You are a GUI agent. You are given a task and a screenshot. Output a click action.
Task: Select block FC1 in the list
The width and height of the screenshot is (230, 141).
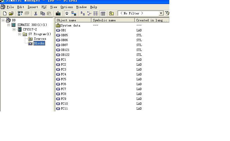point(63,60)
